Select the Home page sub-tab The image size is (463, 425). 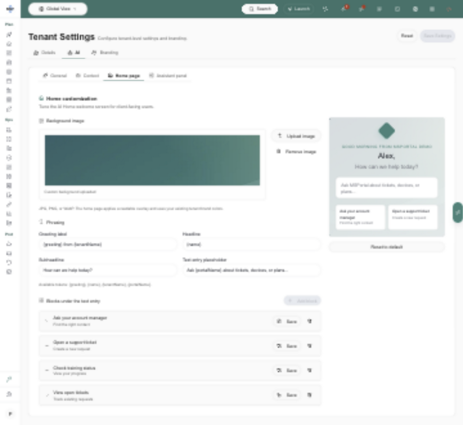pyautogui.click(x=124, y=75)
